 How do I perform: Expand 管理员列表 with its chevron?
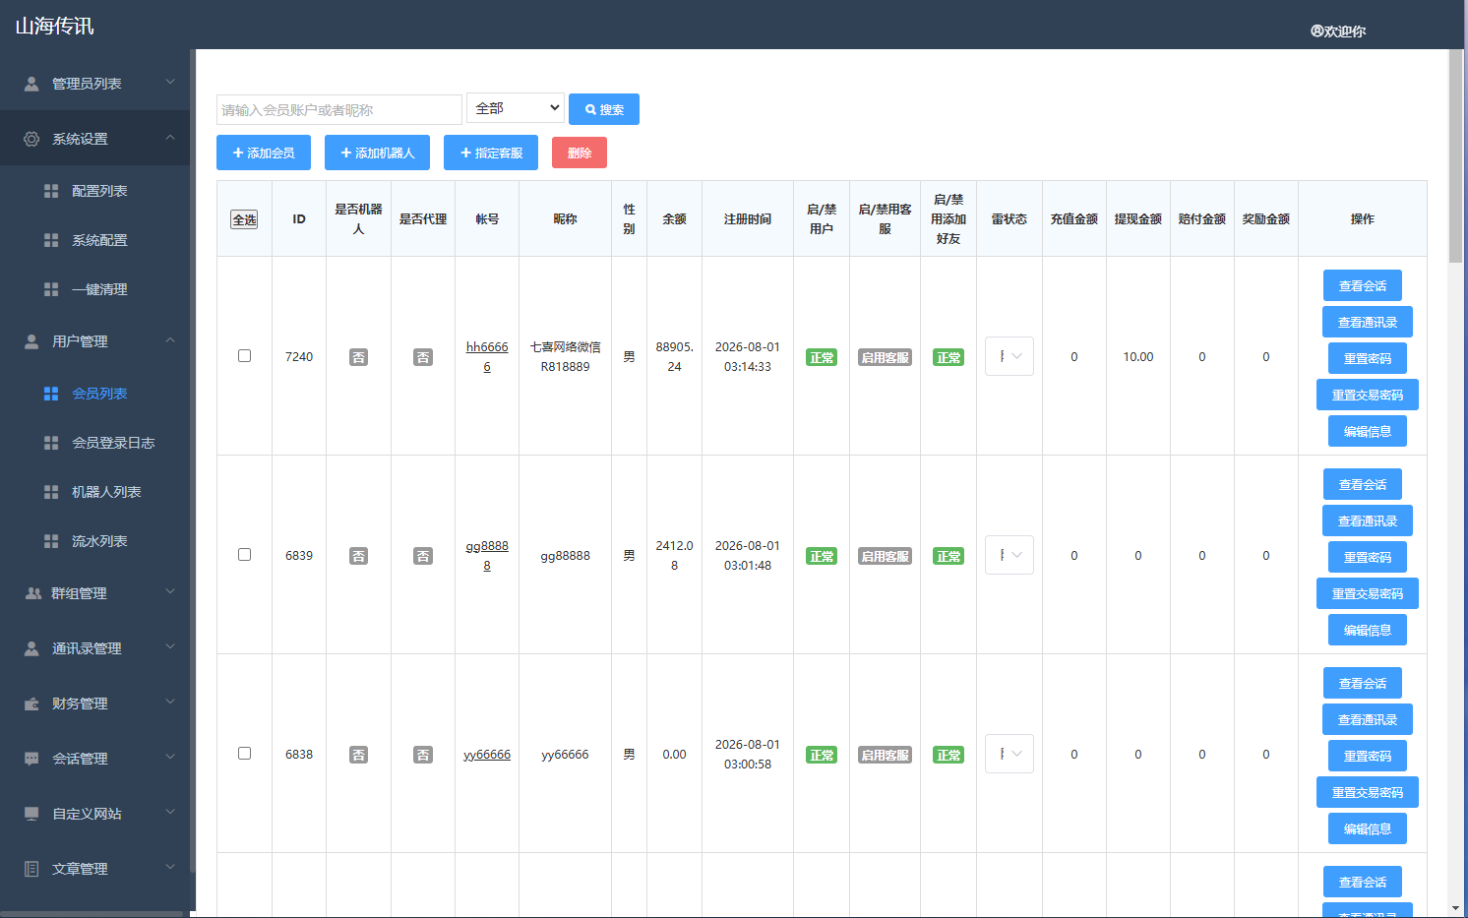pyautogui.click(x=170, y=83)
